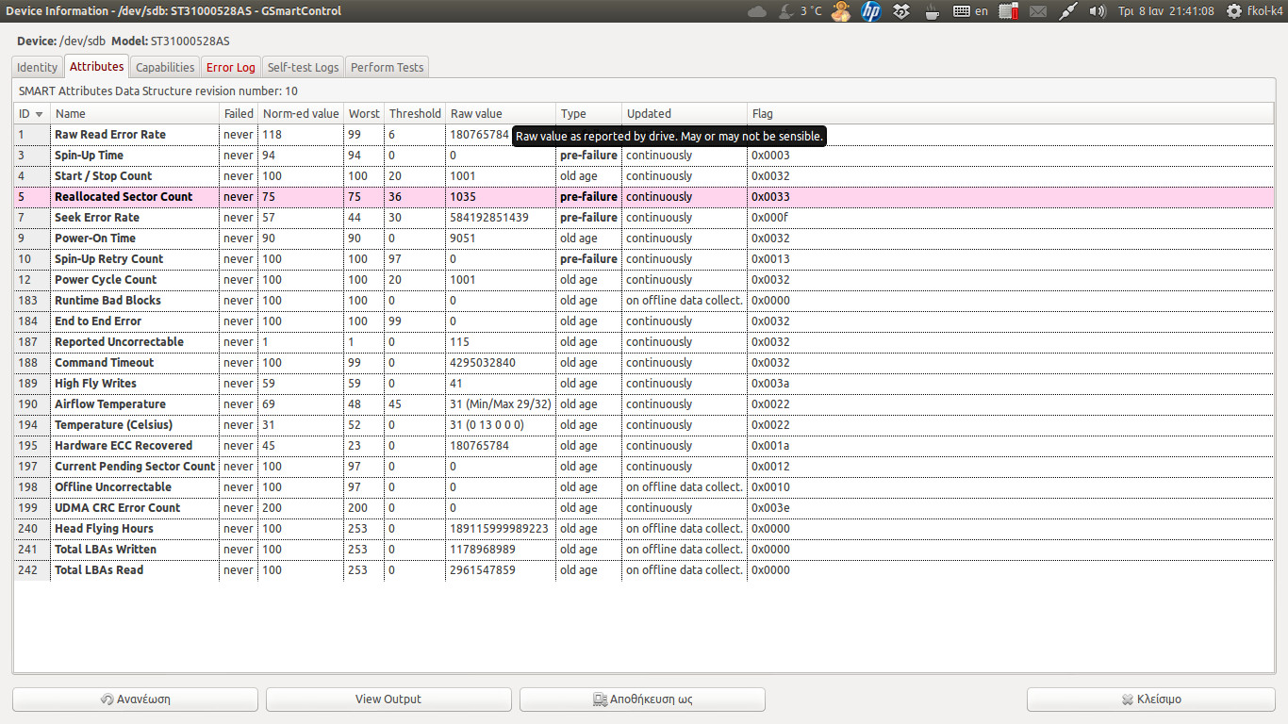Viewport: 1288px width, 724px height.
Task: Select the Seek Error Rate row
Action: tap(644, 218)
